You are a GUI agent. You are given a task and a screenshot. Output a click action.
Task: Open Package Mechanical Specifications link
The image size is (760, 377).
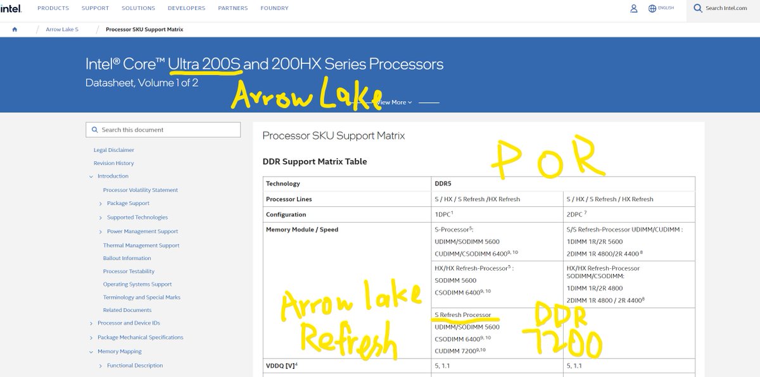pyautogui.click(x=141, y=338)
